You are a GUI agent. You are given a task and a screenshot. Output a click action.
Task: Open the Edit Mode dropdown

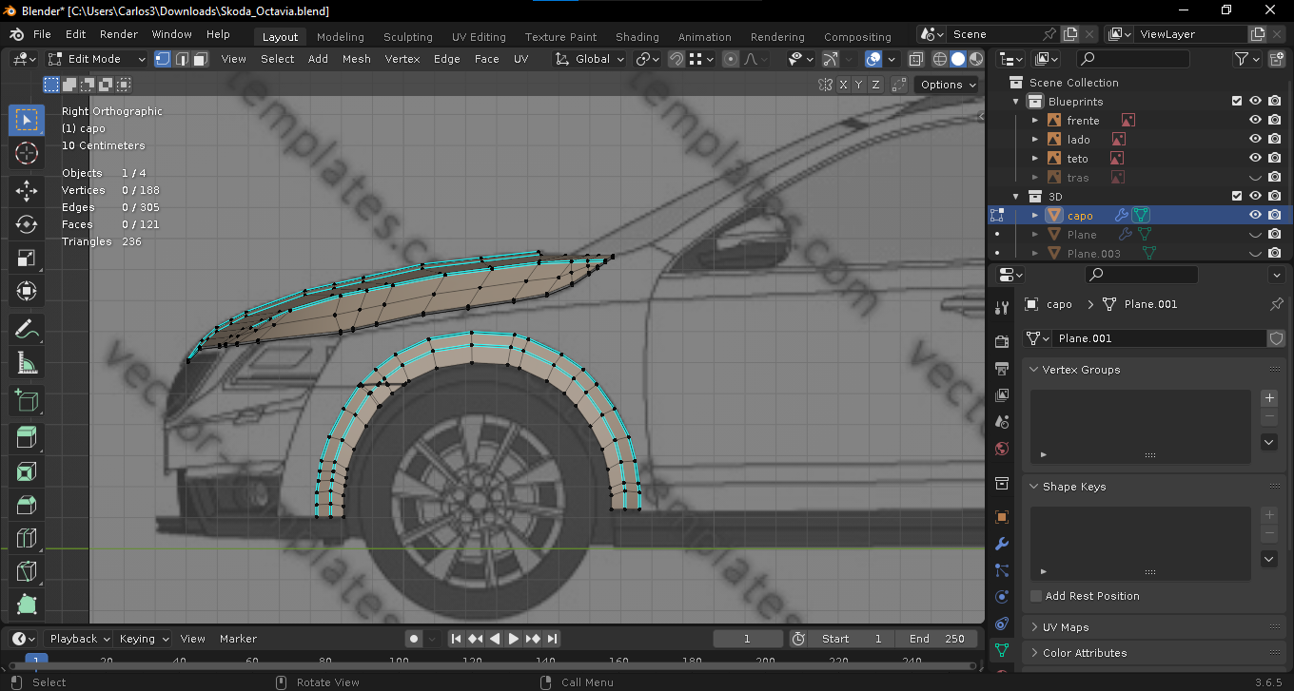click(98, 59)
